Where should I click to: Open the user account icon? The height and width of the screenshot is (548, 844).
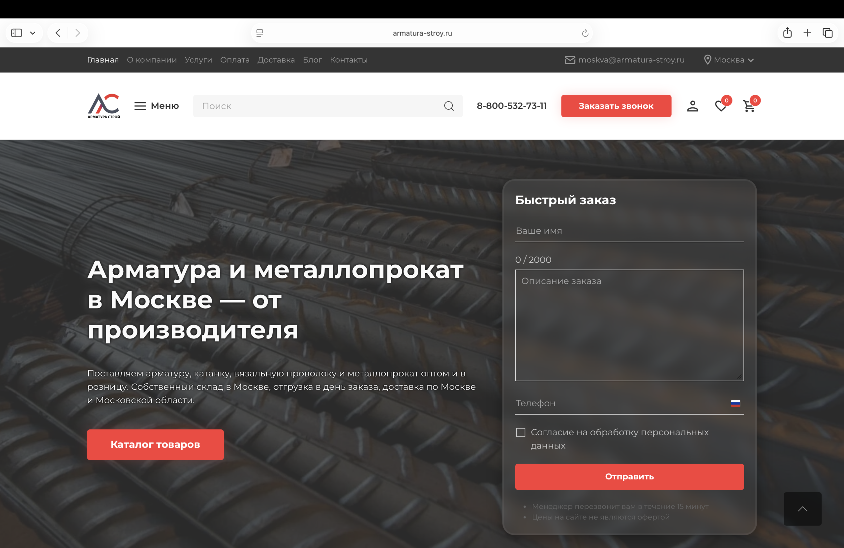tap(692, 106)
